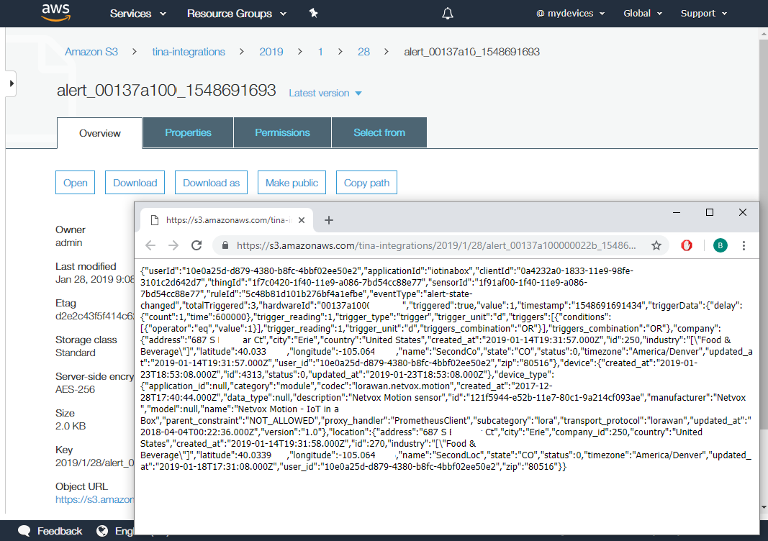Screen dimensions: 768x541
Task: Open the Support dropdown menu
Action: [x=704, y=14]
